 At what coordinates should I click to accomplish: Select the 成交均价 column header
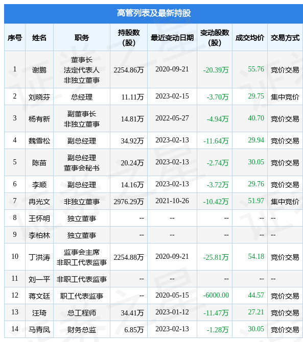click(x=250, y=38)
